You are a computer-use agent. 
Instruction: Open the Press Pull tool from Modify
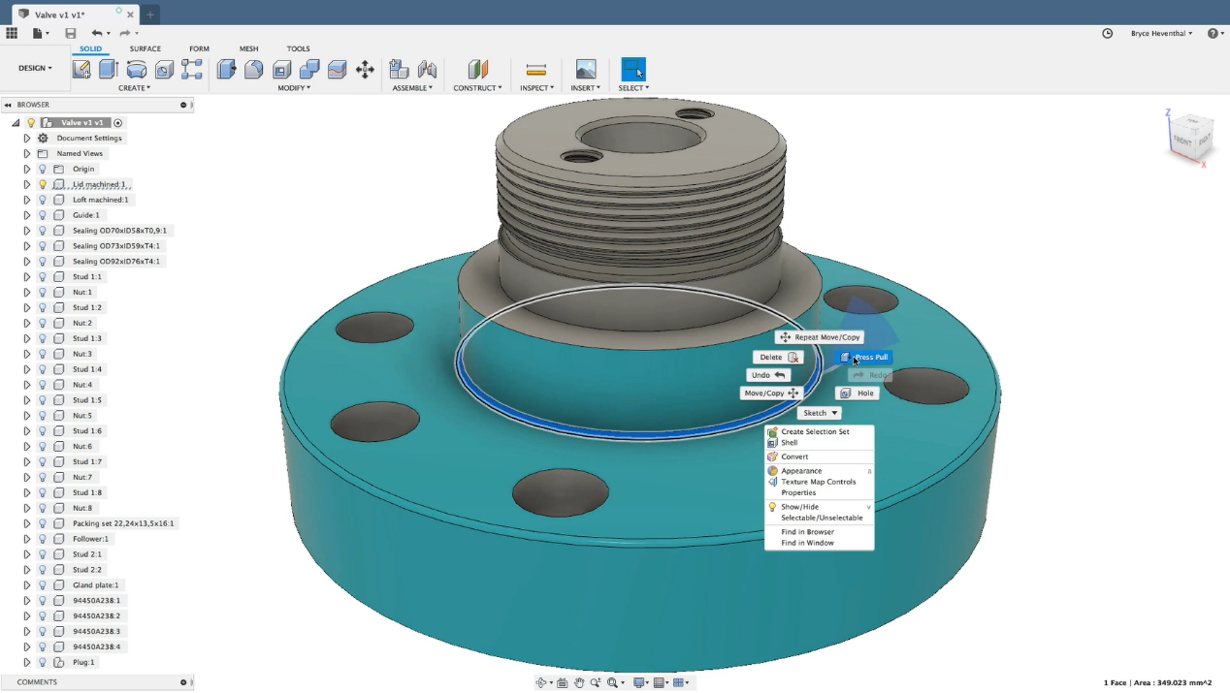(224, 69)
